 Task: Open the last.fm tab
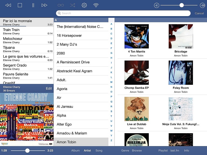(175, 150)
